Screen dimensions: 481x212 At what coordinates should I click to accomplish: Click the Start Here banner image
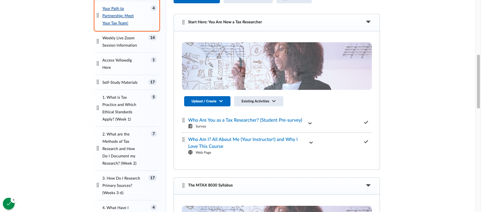pyautogui.click(x=277, y=66)
